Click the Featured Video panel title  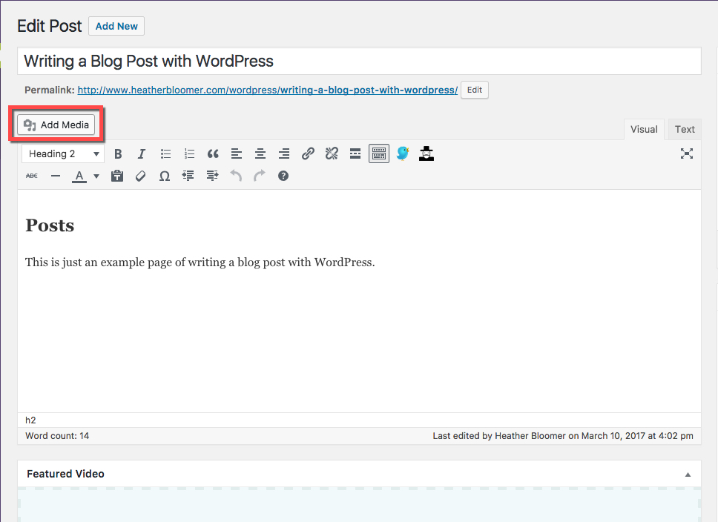pos(65,474)
